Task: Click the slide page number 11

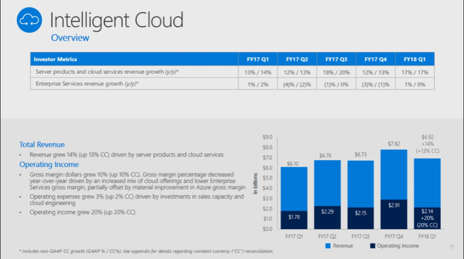Action: point(451,246)
